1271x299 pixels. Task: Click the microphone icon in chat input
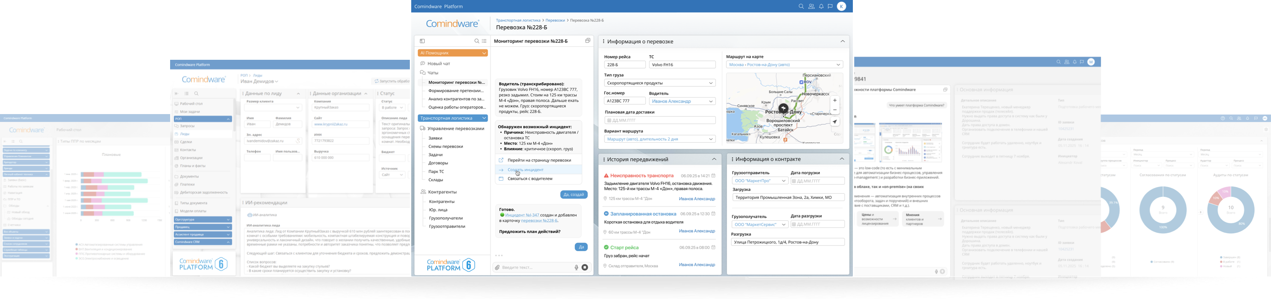[x=576, y=267]
